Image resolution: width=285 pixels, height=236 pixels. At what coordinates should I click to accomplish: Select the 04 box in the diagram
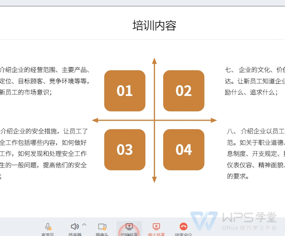click(x=184, y=150)
